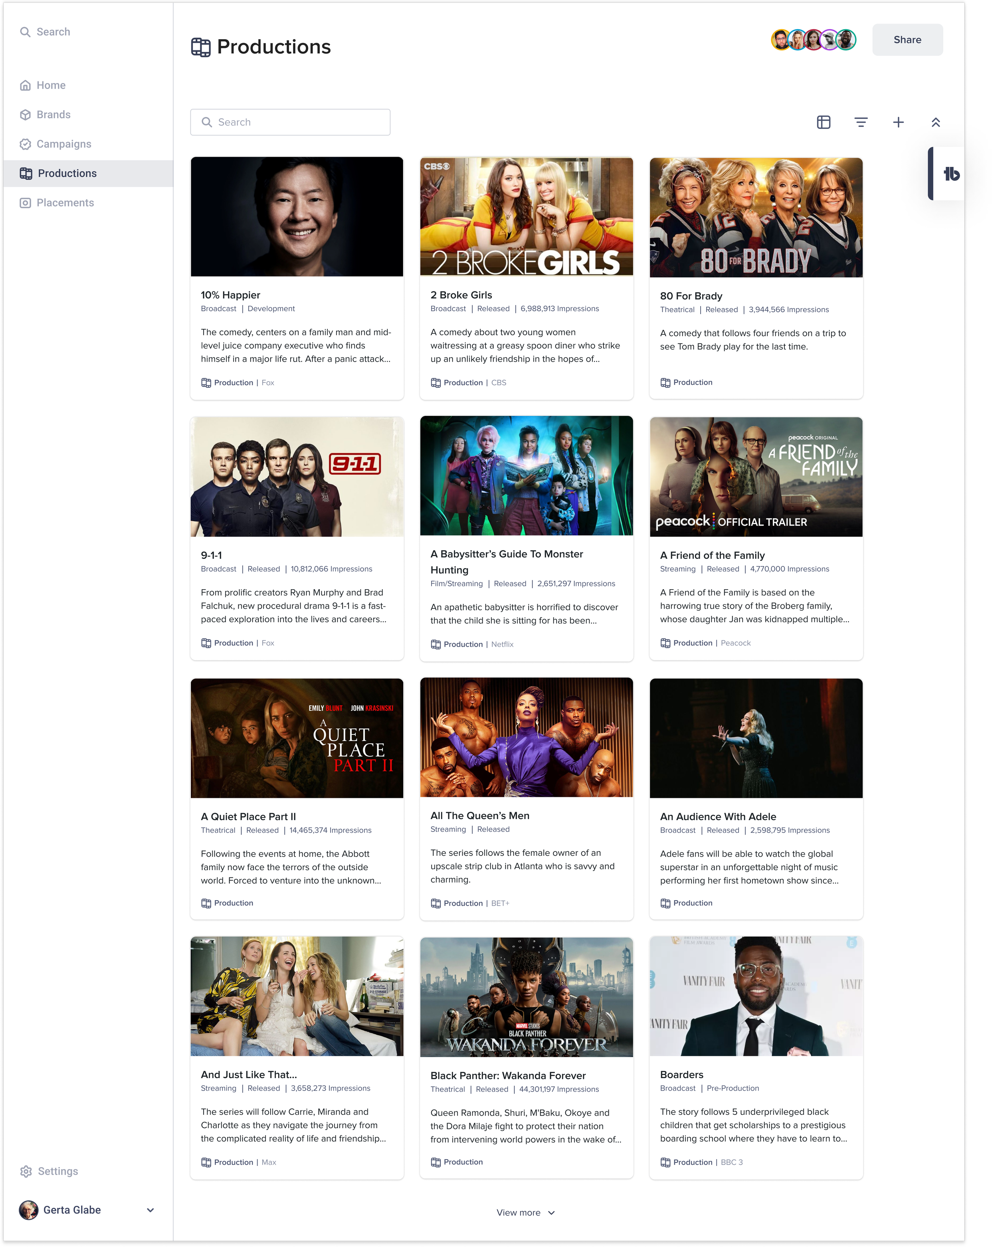Add a new production with plus icon

coord(898,122)
